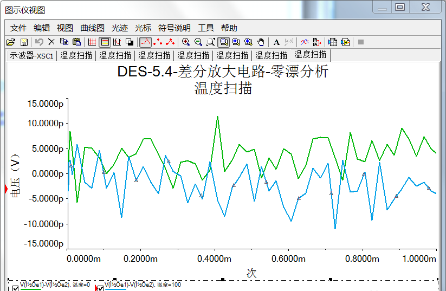Click the 次 horizontal axis label

[x=252, y=273]
